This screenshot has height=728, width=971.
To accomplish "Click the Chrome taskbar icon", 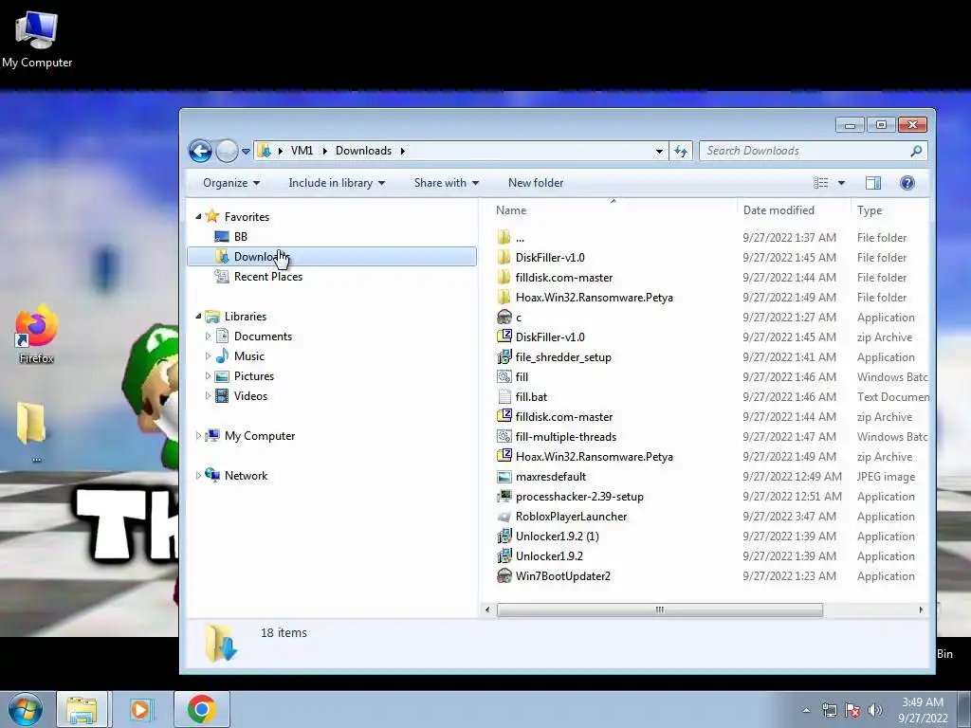I will 201,709.
